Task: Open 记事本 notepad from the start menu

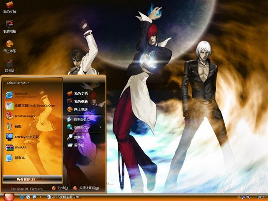Action: pyautogui.click(x=15, y=158)
